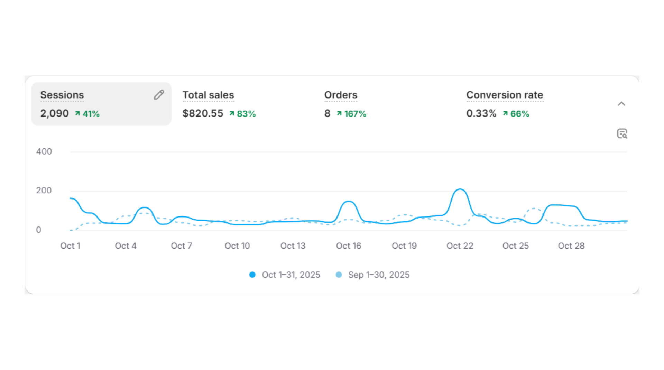Viewport: 664px width, 370px height.
Task: Switch to the Total sales metric tab
Action: pos(208,95)
